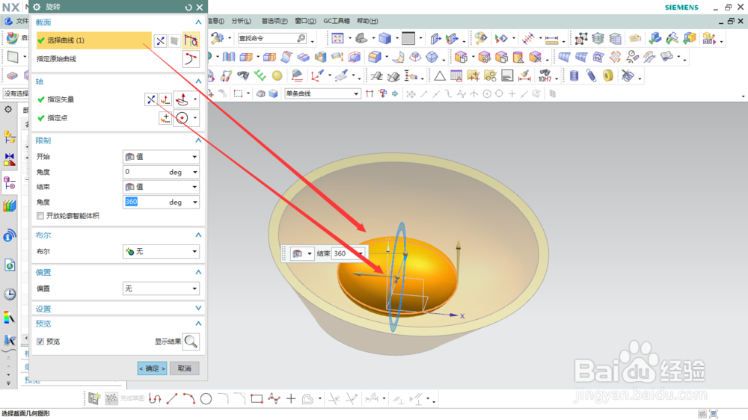Open the Offset type dropdown
748x420 pixels.
tap(162, 288)
